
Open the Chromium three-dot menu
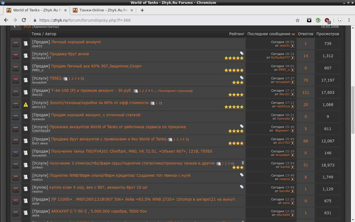click(x=349, y=20)
